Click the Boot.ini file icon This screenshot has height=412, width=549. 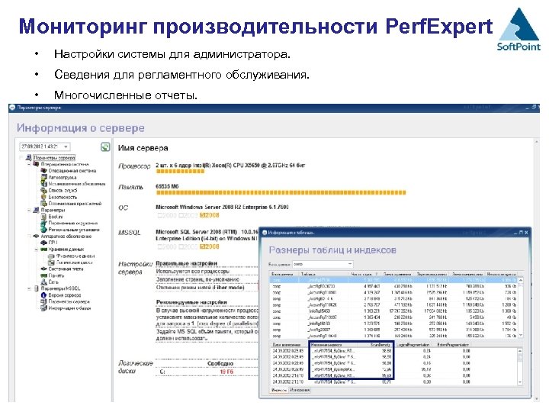43,217
